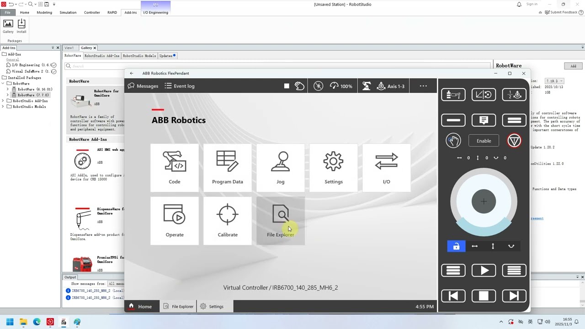Click the 100% speed indicator

[341, 86]
